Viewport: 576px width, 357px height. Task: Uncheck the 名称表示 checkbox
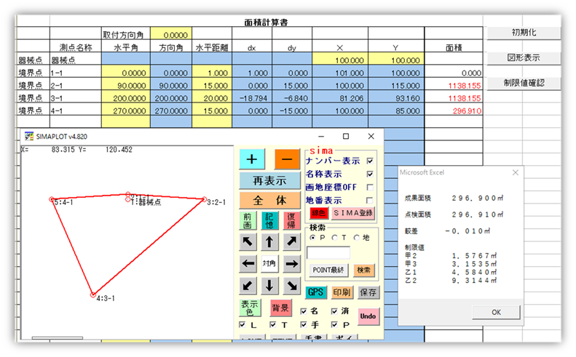pyautogui.click(x=371, y=174)
